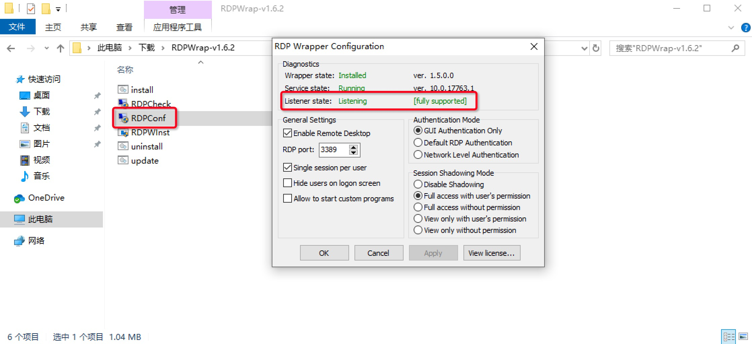Viewport: 752px width, 344px height.
Task: Click OK in RDP Wrapper Configuration
Action: coord(324,253)
